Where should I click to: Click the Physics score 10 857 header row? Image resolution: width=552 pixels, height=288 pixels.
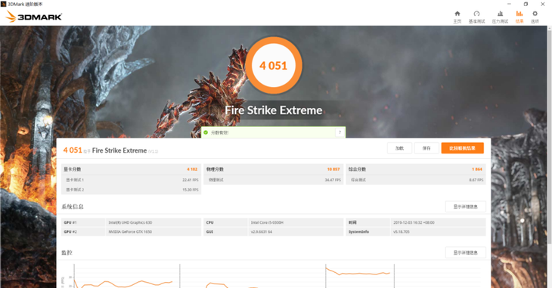point(273,169)
